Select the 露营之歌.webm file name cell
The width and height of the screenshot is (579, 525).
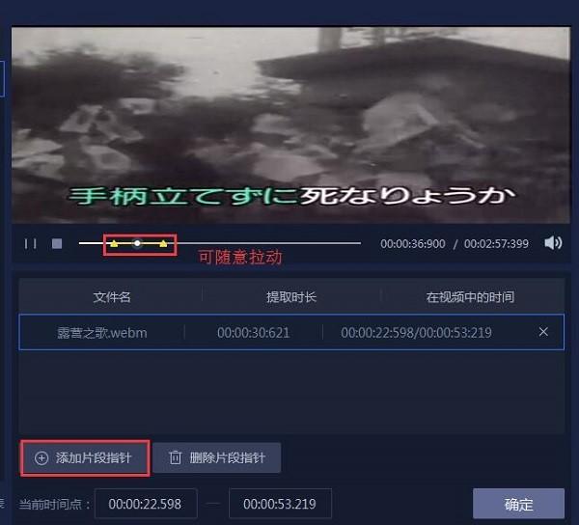coord(102,333)
